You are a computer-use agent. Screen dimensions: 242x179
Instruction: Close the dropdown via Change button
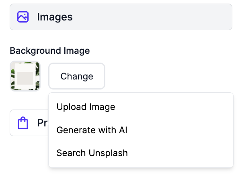77,76
